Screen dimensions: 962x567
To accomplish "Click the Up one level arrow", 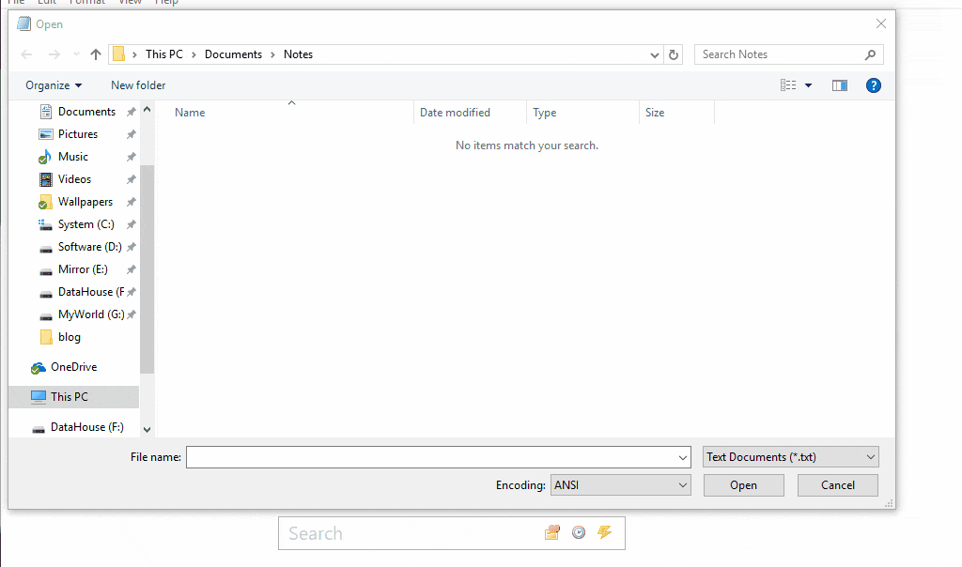I will pyautogui.click(x=96, y=54).
